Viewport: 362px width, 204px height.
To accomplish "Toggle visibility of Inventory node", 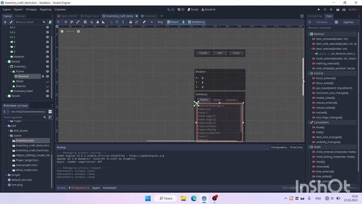I will point(48,66).
